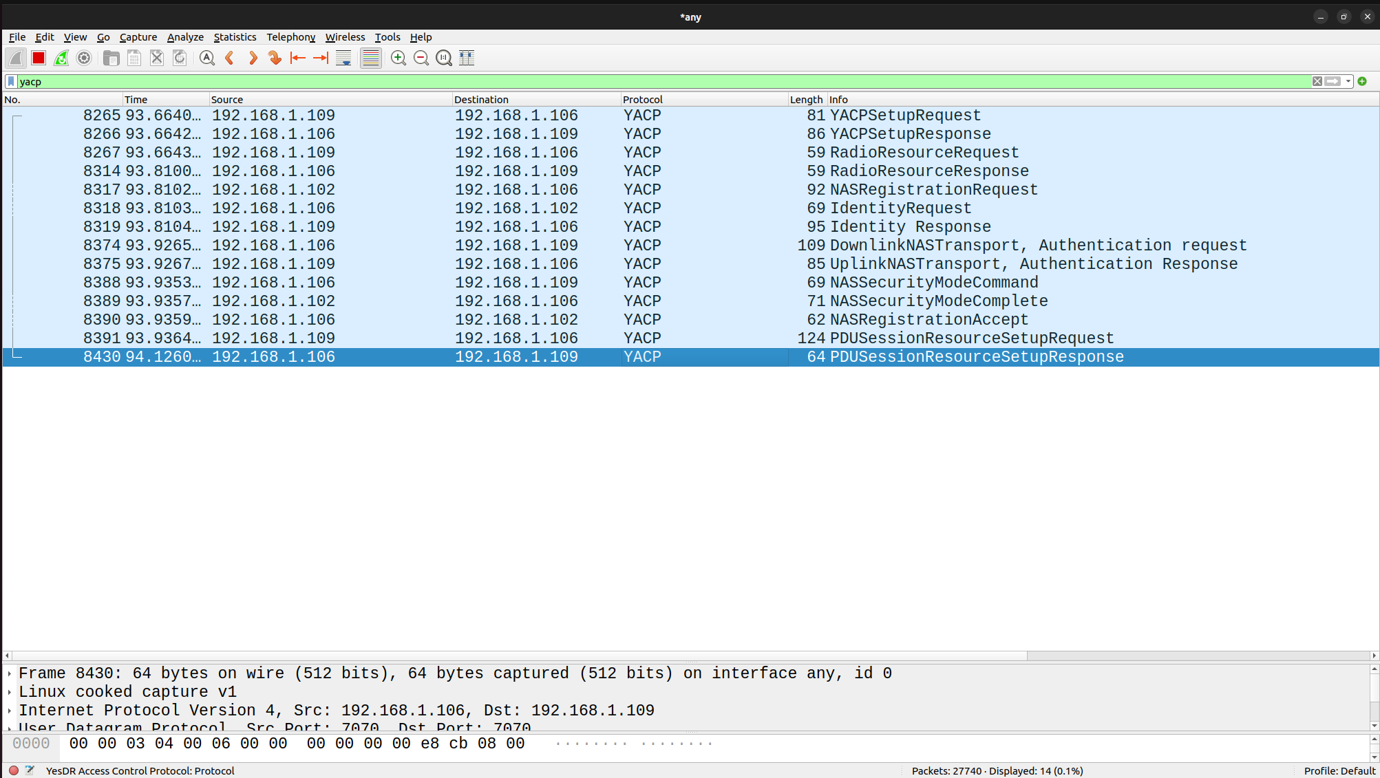The height and width of the screenshot is (778, 1380).
Task: Open the Telephony menu
Action: tap(290, 37)
